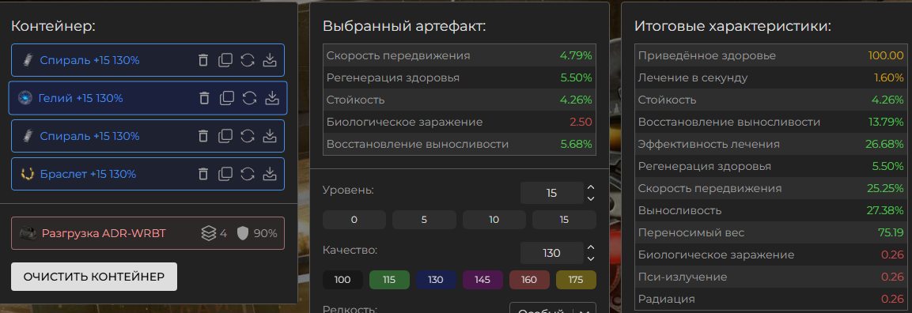Click the refresh icon on second Спираль row
Screen dimensions: 912x313
pos(248,136)
